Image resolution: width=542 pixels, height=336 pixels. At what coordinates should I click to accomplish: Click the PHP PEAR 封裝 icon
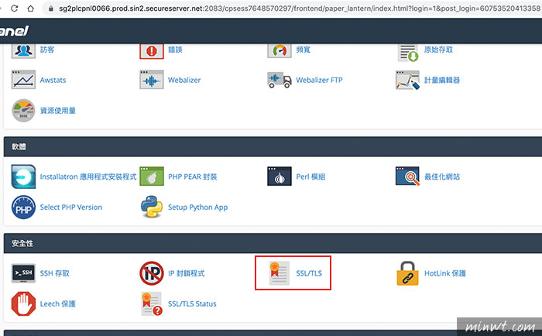152,177
